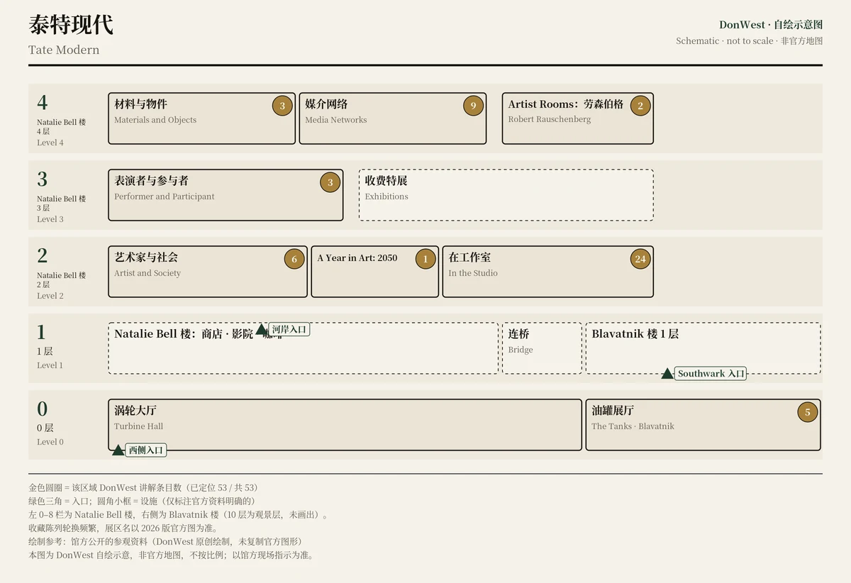Select the Blavatnik 楼 1 层 box
Viewport: 851px width, 583px height.
pyautogui.click(x=703, y=348)
